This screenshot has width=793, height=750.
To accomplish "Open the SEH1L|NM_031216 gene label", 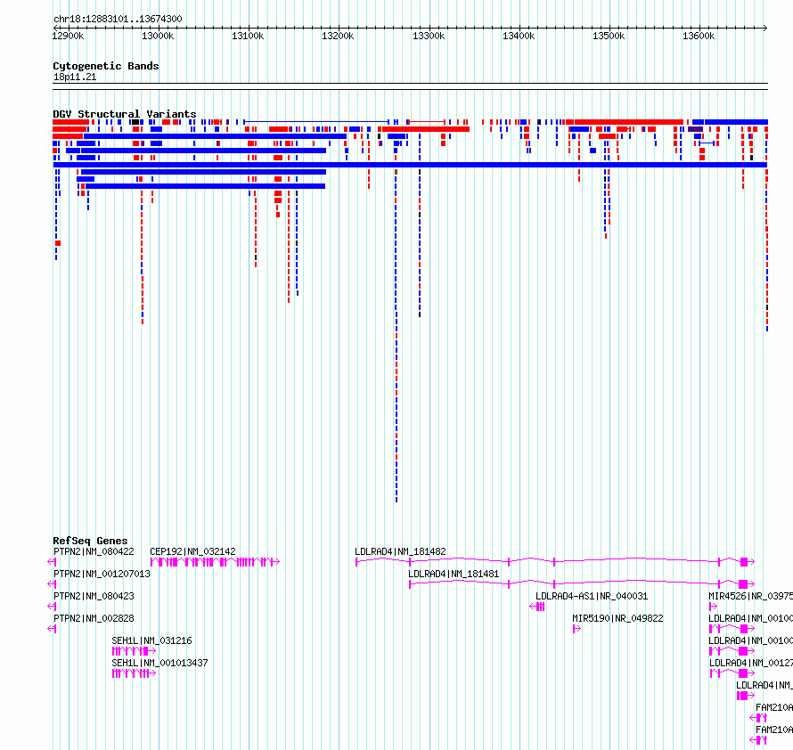I will 151,640.
